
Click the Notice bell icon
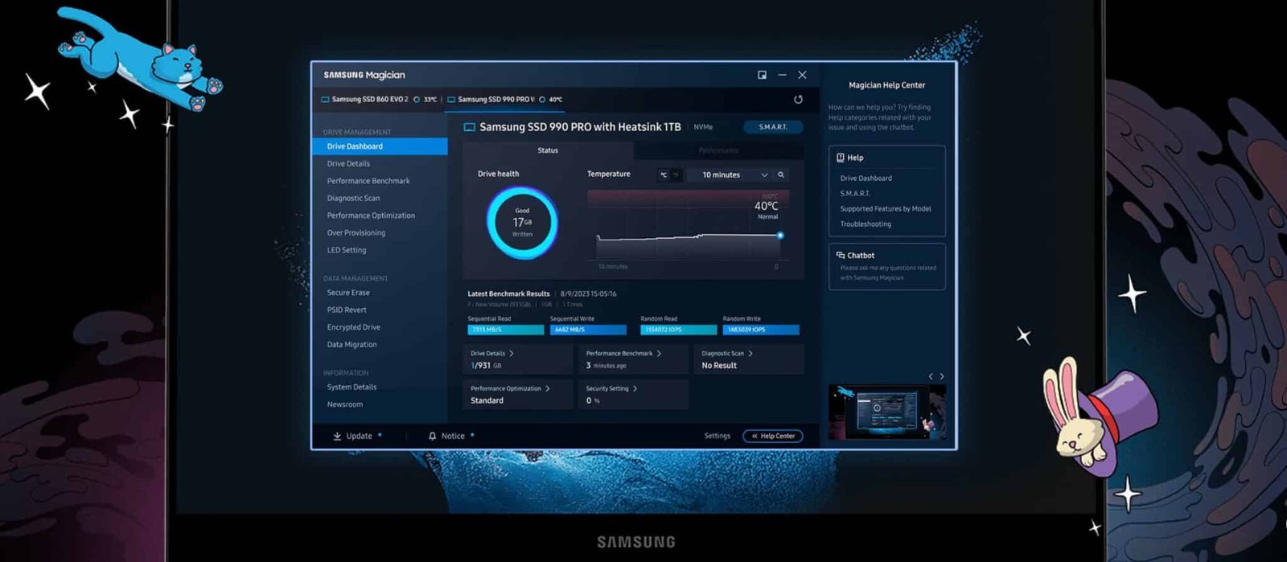click(432, 436)
